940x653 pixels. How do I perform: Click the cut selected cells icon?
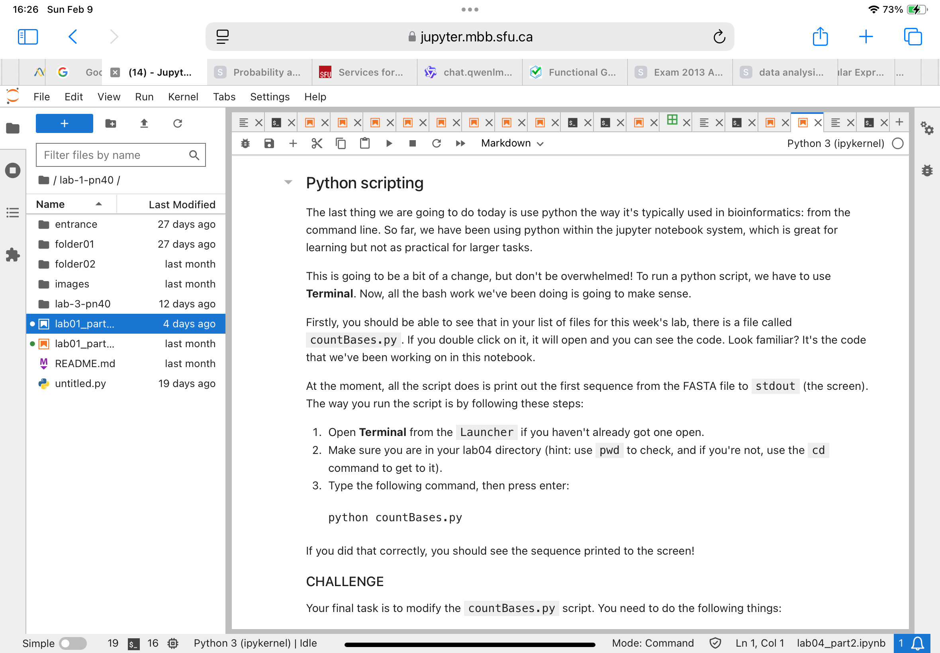315,143
